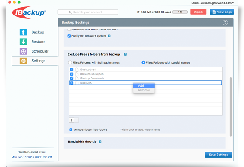
Task: Show help for Exclude Files/folders from backup
Action: point(125,54)
